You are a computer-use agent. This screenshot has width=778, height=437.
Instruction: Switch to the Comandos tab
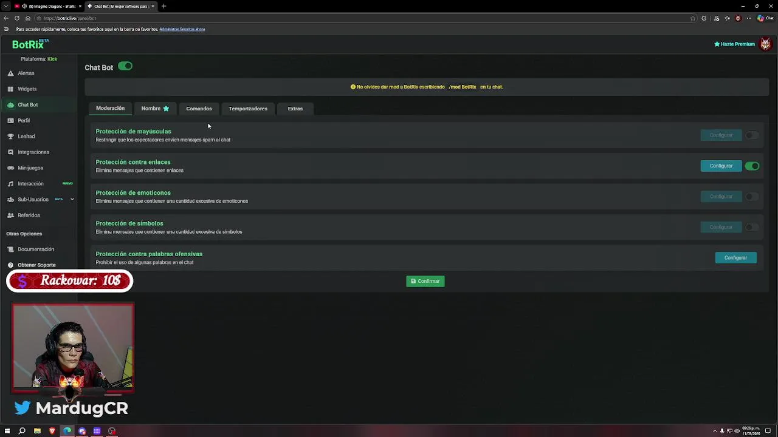(199, 109)
